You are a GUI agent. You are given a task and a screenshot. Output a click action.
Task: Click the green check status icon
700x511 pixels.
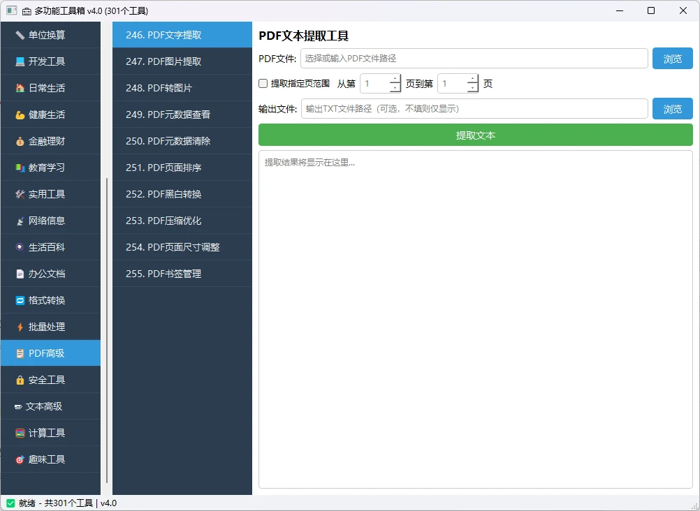click(10, 503)
